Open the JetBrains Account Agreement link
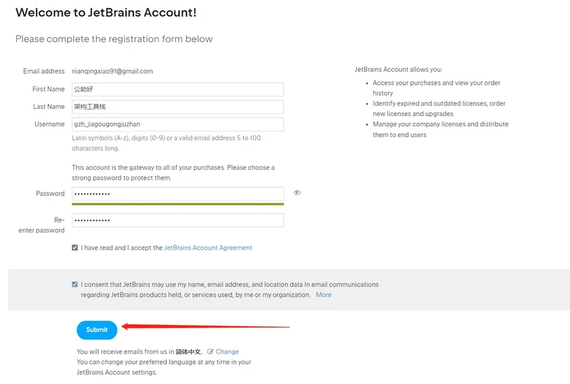The width and height of the screenshot is (570, 384). (208, 248)
